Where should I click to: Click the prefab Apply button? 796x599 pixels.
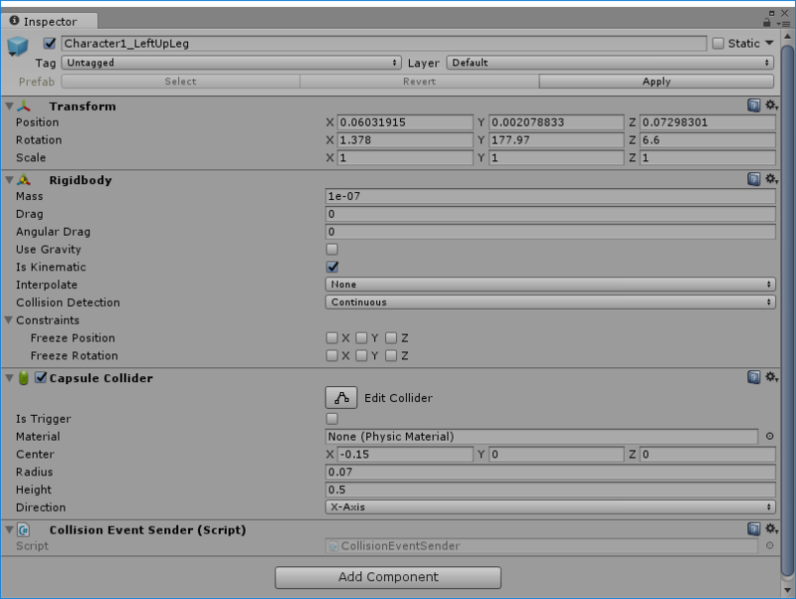pos(657,82)
